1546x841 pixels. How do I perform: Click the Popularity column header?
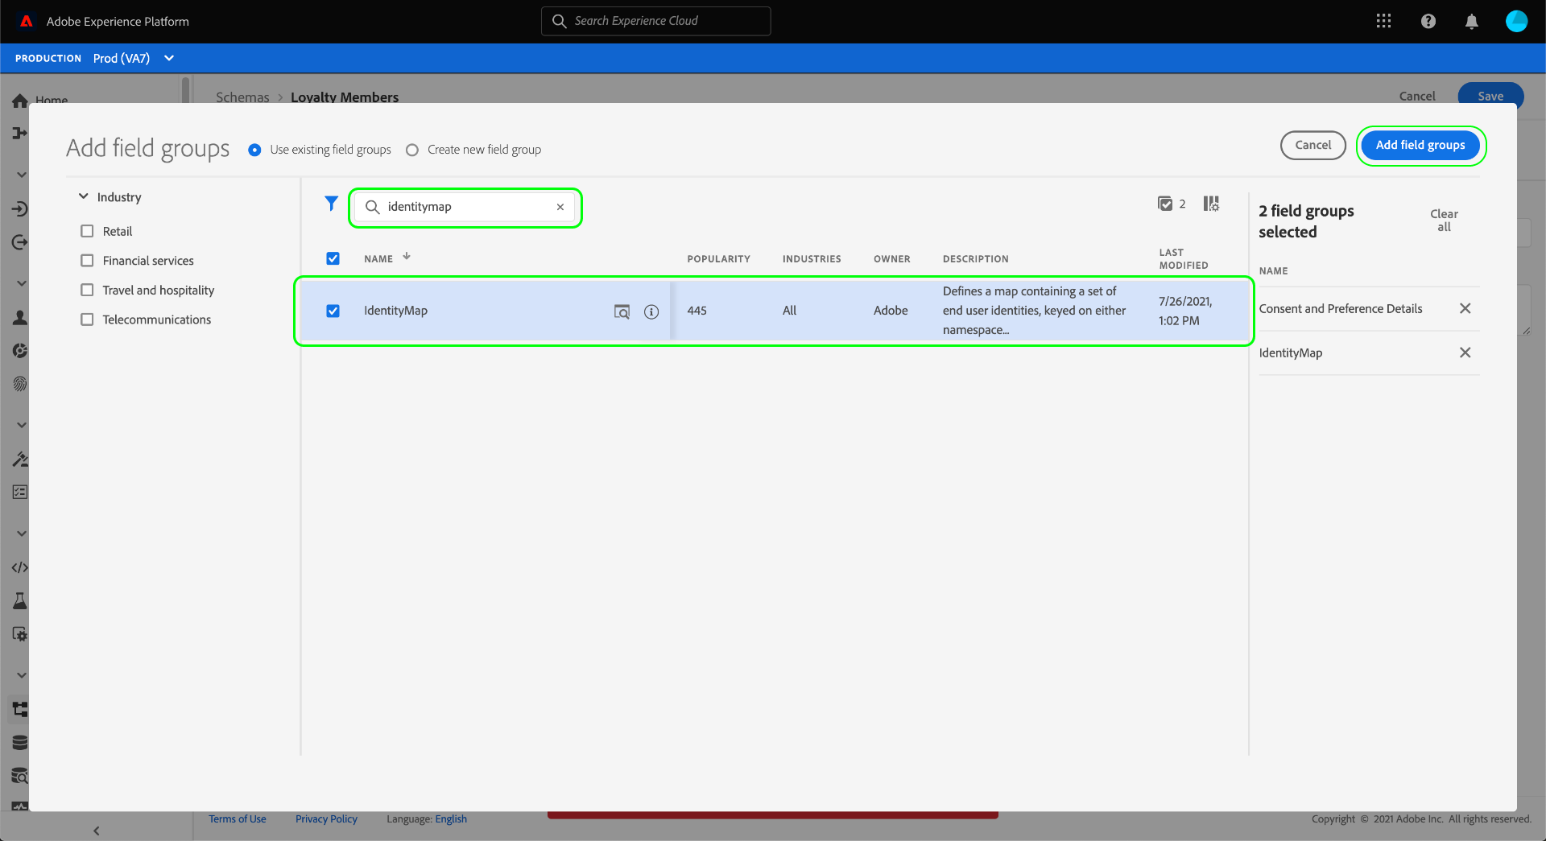(x=718, y=259)
